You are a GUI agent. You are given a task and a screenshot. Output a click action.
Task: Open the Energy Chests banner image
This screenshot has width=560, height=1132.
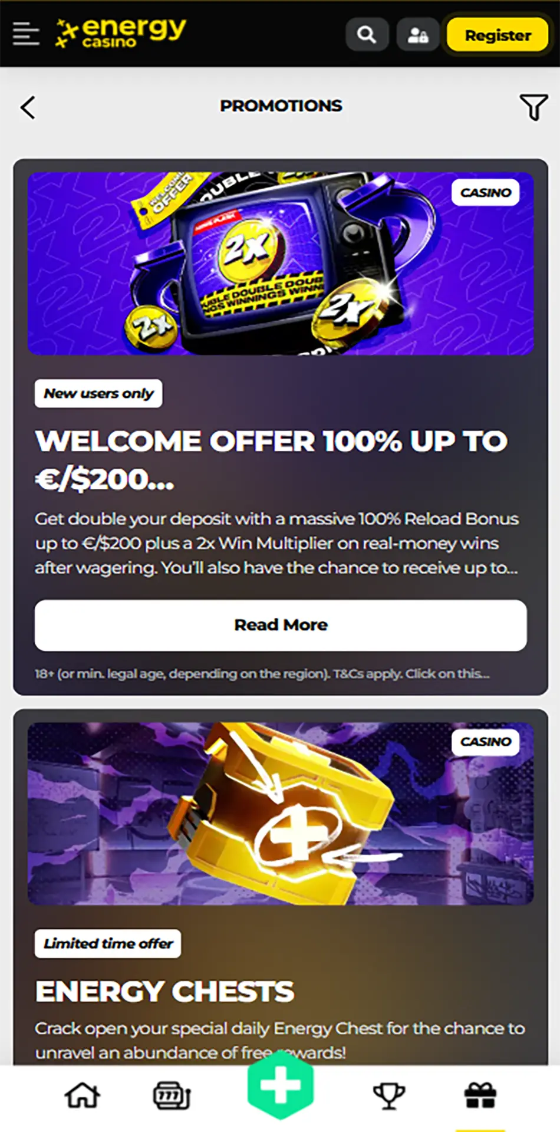[281, 814]
